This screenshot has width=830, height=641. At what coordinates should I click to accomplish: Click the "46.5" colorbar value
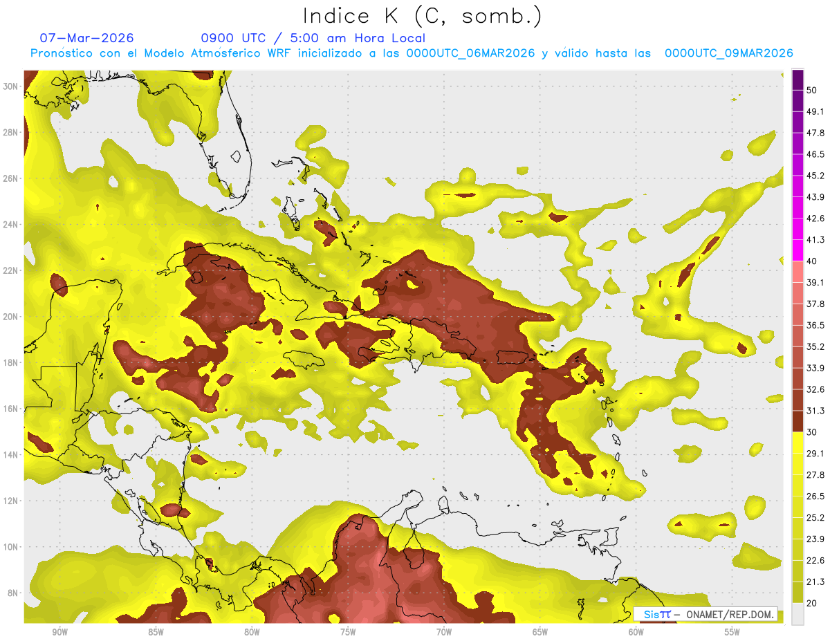click(x=815, y=154)
